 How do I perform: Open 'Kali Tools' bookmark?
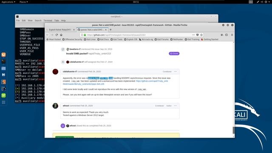click(116, 40)
